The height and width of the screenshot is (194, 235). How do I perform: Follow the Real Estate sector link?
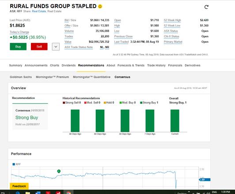(39, 11)
